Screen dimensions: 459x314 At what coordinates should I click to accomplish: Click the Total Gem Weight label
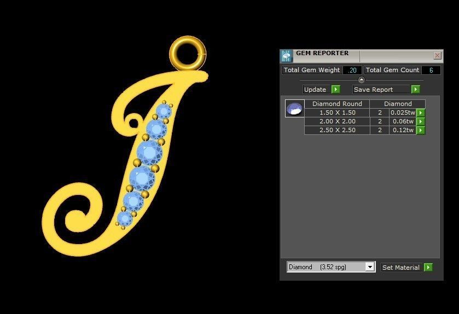[312, 70]
